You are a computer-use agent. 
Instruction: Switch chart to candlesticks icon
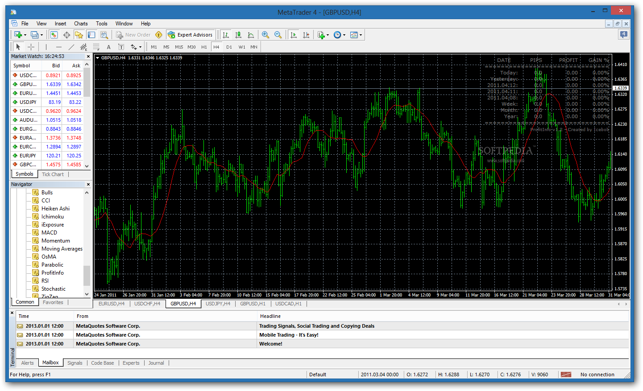(x=238, y=35)
